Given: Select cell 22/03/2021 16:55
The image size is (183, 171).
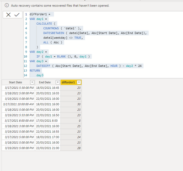Looking at the screenshot, I should coord(48,132).
